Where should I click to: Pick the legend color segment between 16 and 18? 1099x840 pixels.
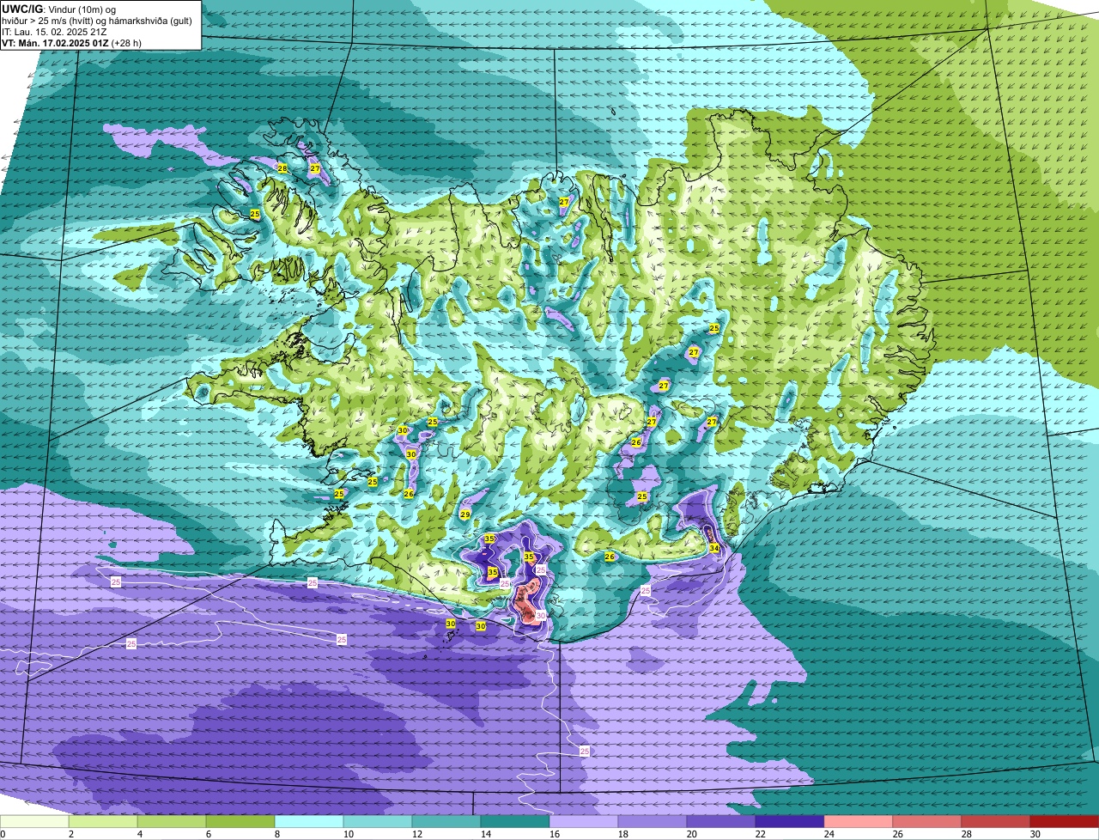click(584, 821)
